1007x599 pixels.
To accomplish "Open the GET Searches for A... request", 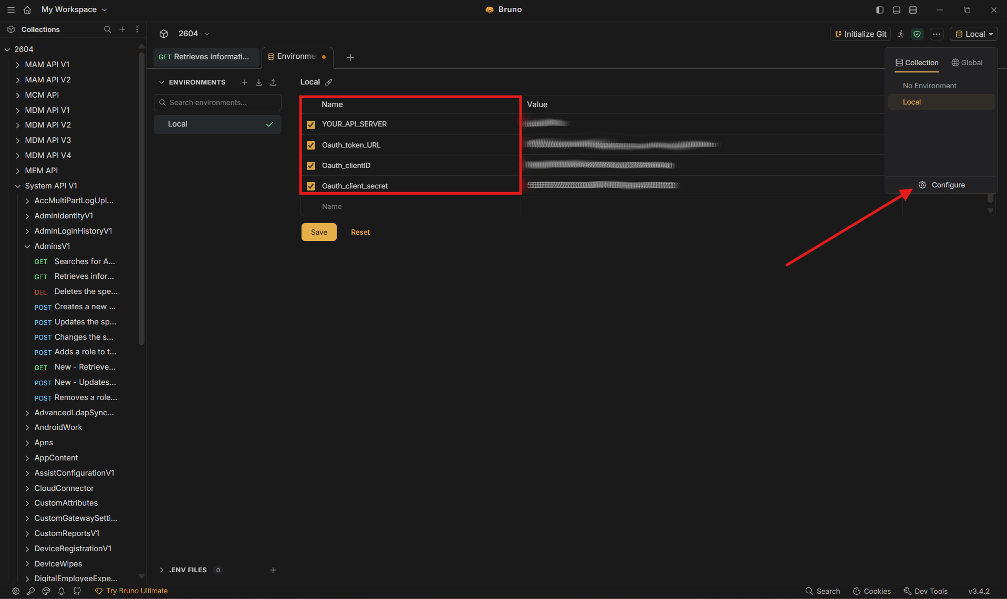I will point(75,261).
